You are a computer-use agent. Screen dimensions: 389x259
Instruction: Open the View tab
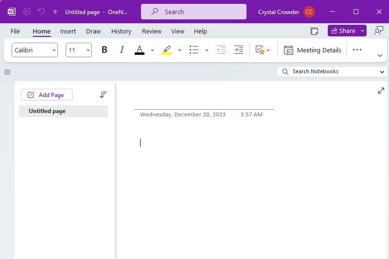[177, 32]
